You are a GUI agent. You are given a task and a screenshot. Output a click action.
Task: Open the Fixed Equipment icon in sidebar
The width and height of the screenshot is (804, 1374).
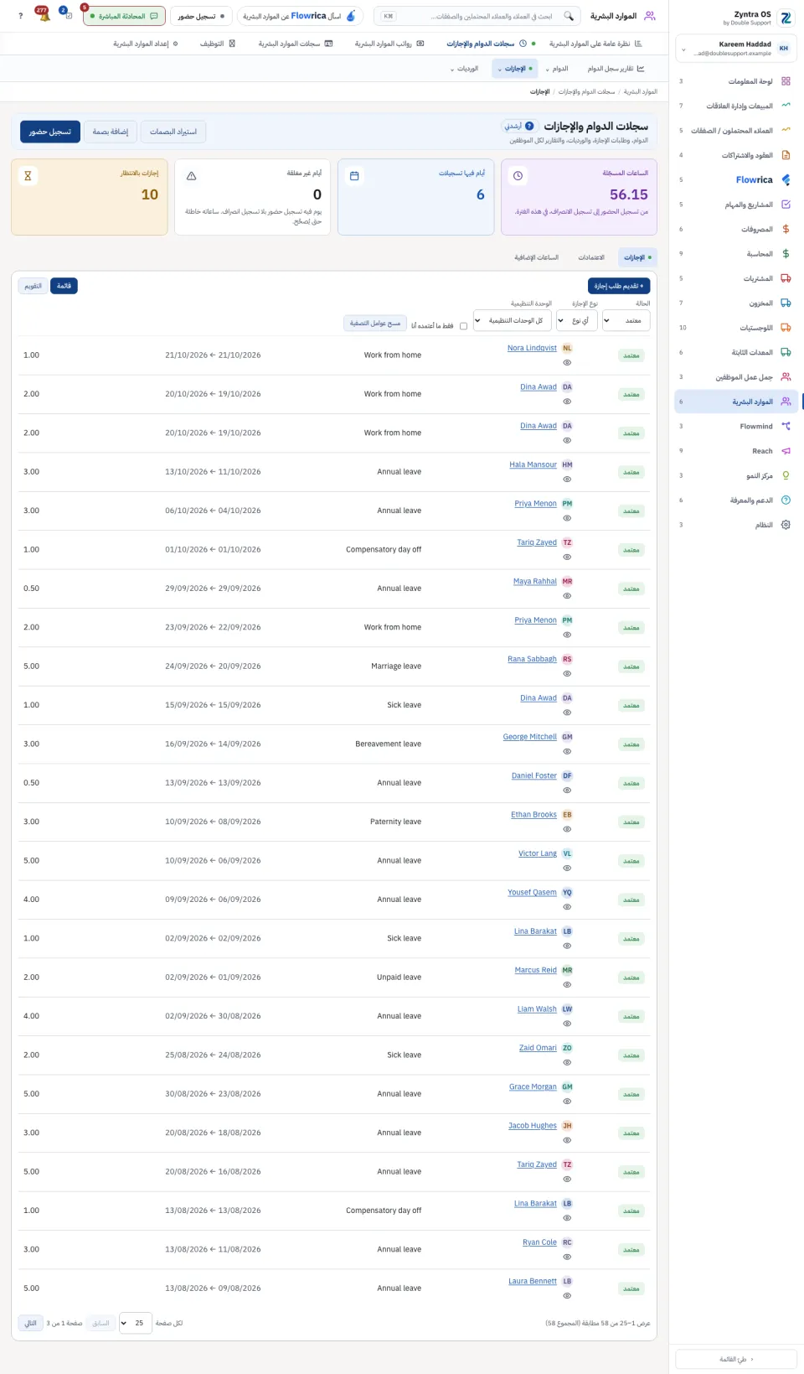[786, 352]
